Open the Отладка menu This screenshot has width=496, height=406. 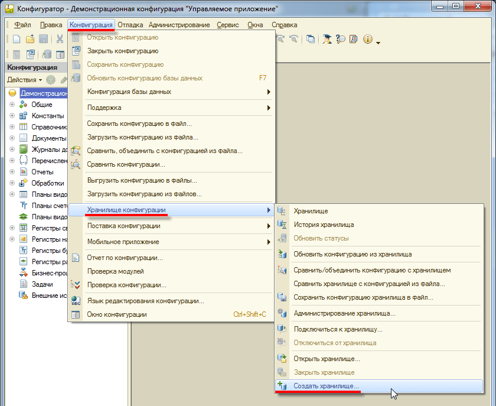pos(130,25)
